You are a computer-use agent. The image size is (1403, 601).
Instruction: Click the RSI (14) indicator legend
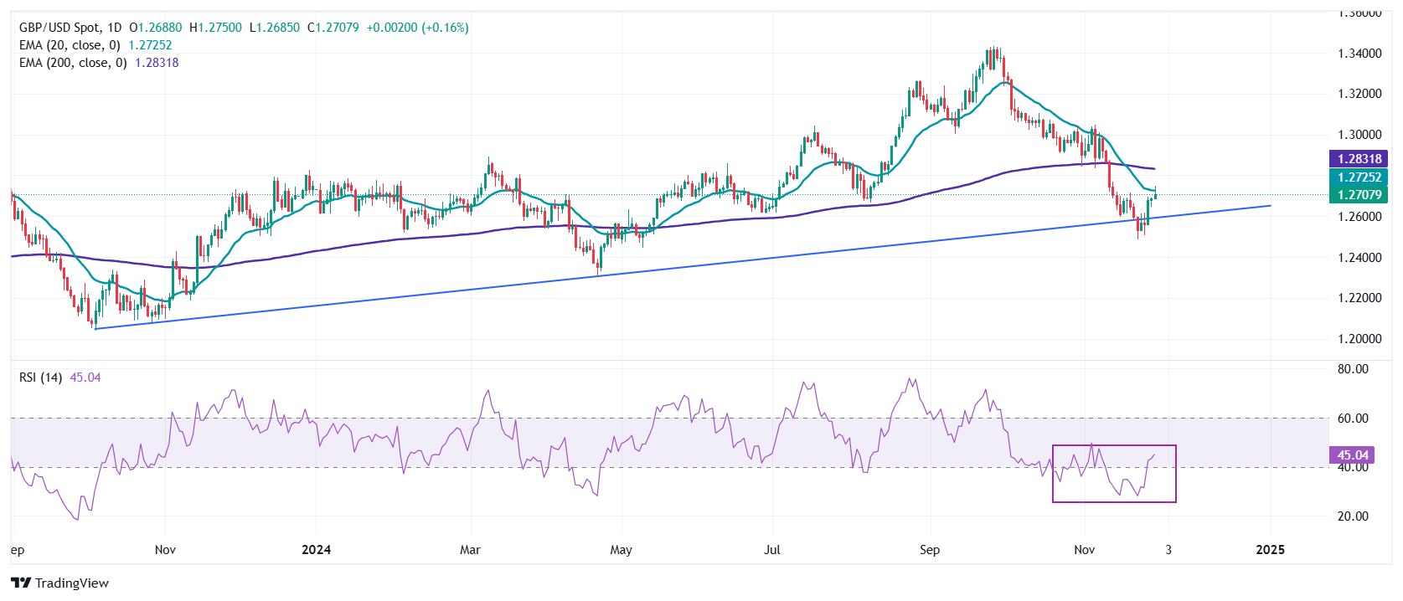click(40, 378)
